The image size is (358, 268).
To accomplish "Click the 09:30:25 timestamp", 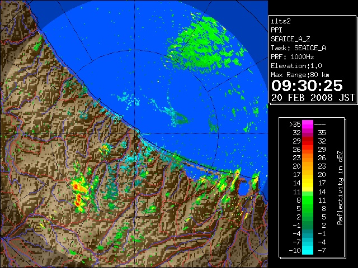I will (307, 85).
